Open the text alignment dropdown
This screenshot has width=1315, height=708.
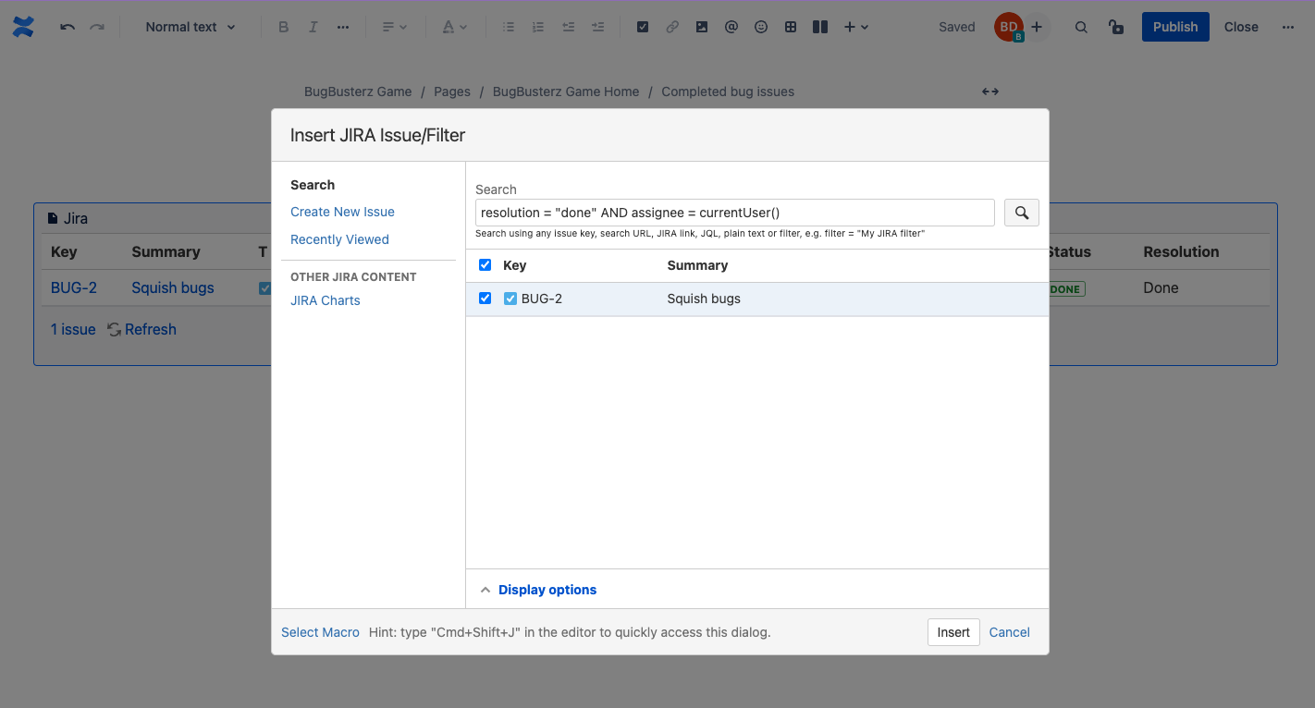pyautogui.click(x=395, y=27)
